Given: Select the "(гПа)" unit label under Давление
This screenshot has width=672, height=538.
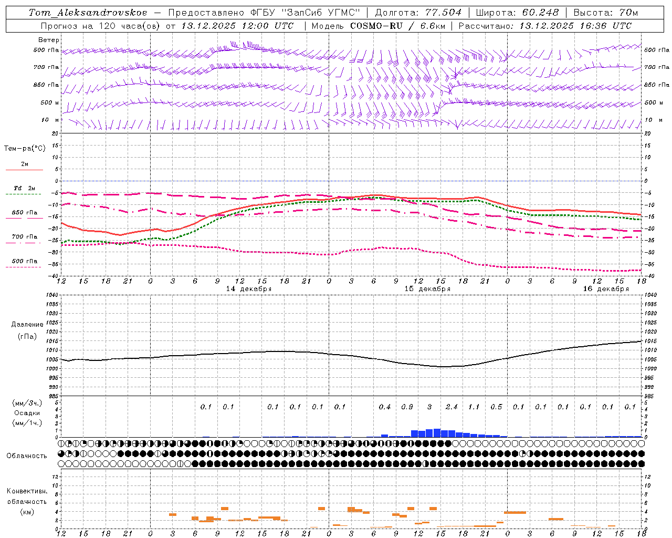Looking at the screenshot, I should (27, 336).
